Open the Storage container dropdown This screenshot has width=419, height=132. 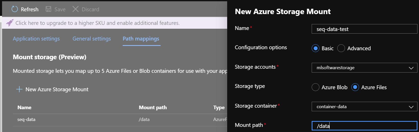pos(364,107)
